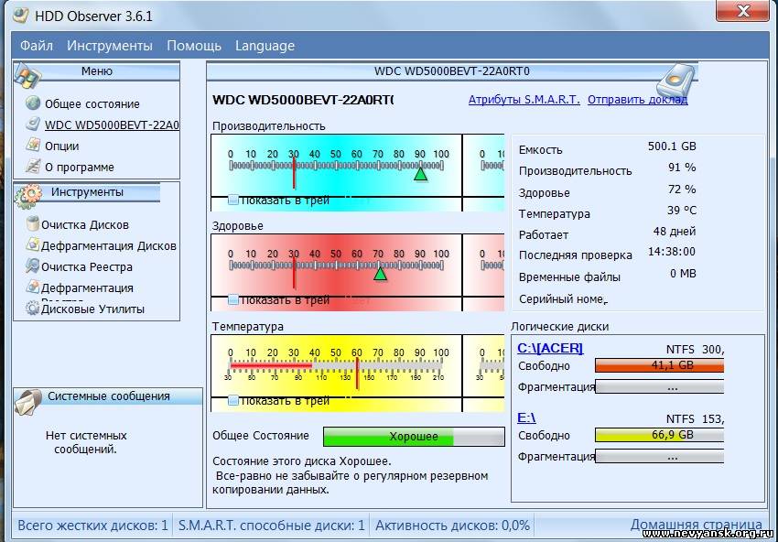Open the Домашняя страница link
778x542 pixels.
[697, 524]
